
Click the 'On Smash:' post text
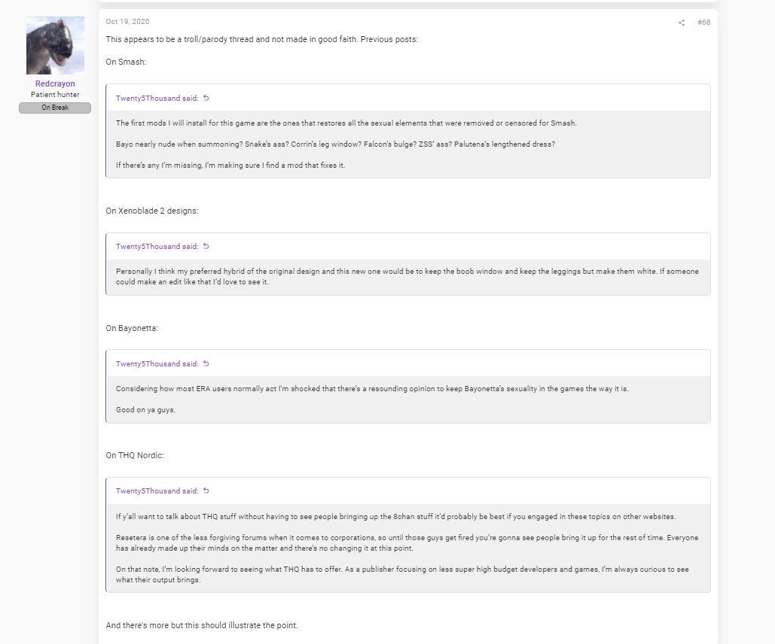(126, 62)
